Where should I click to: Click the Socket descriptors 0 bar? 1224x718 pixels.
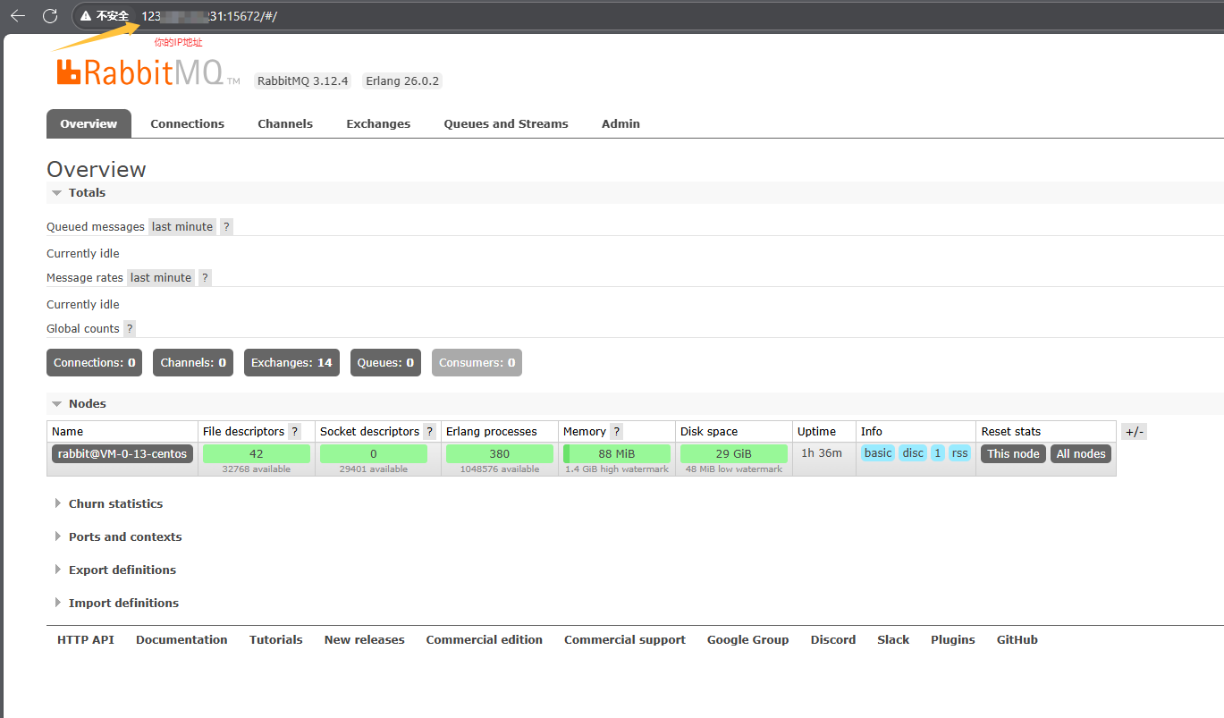point(374,453)
